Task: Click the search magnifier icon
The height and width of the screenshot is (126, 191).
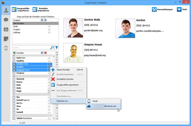Action: [52, 47]
